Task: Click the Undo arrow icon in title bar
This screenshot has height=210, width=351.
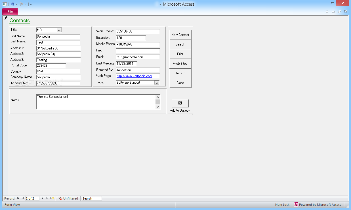Action: pos(12,4)
